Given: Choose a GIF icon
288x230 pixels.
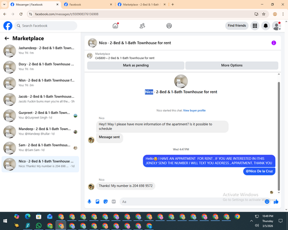Looking at the screenshot, I should tap(113, 201).
